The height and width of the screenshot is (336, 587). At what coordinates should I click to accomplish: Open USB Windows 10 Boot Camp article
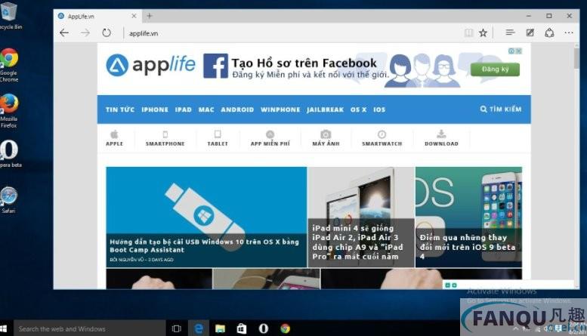[206, 217]
